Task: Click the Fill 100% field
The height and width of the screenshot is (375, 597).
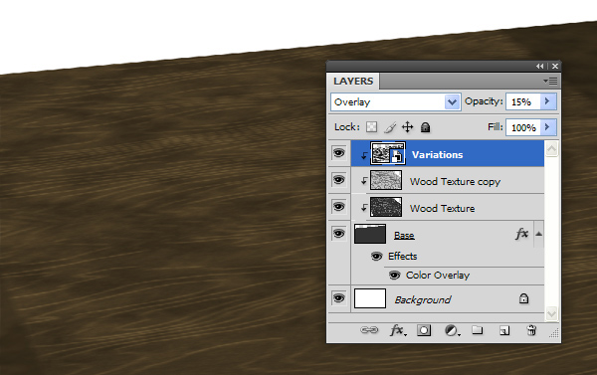Action: tap(523, 127)
